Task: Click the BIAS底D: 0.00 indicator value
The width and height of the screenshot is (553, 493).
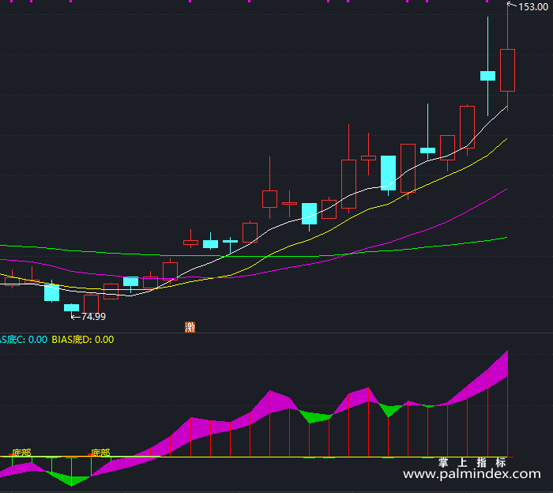Action: 83,340
